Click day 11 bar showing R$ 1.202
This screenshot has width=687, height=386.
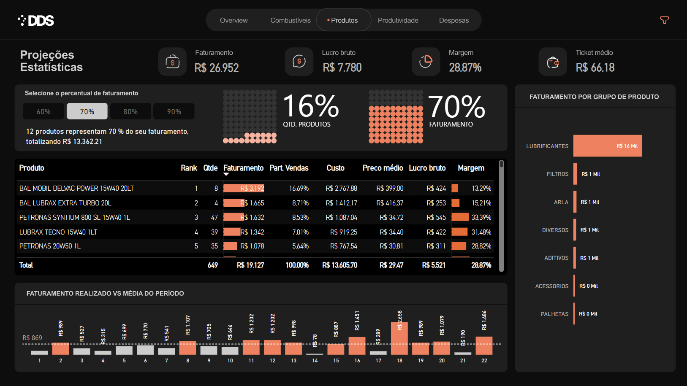[251, 347]
